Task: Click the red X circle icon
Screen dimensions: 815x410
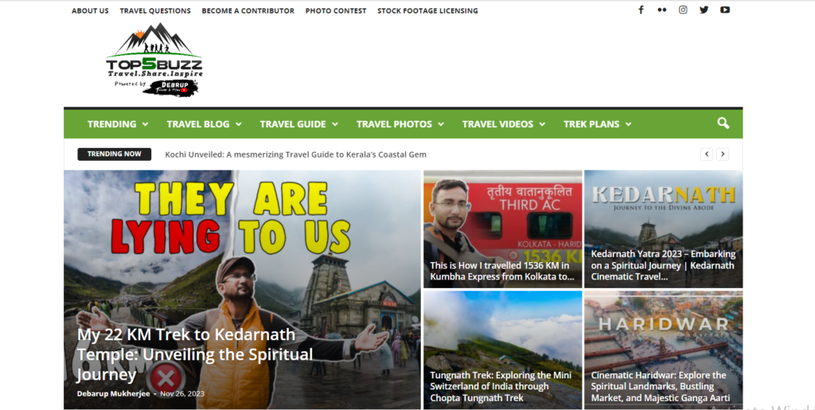Action: click(164, 377)
